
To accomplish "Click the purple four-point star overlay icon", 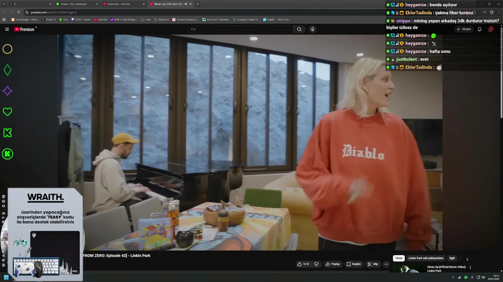I will click(x=7, y=91).
